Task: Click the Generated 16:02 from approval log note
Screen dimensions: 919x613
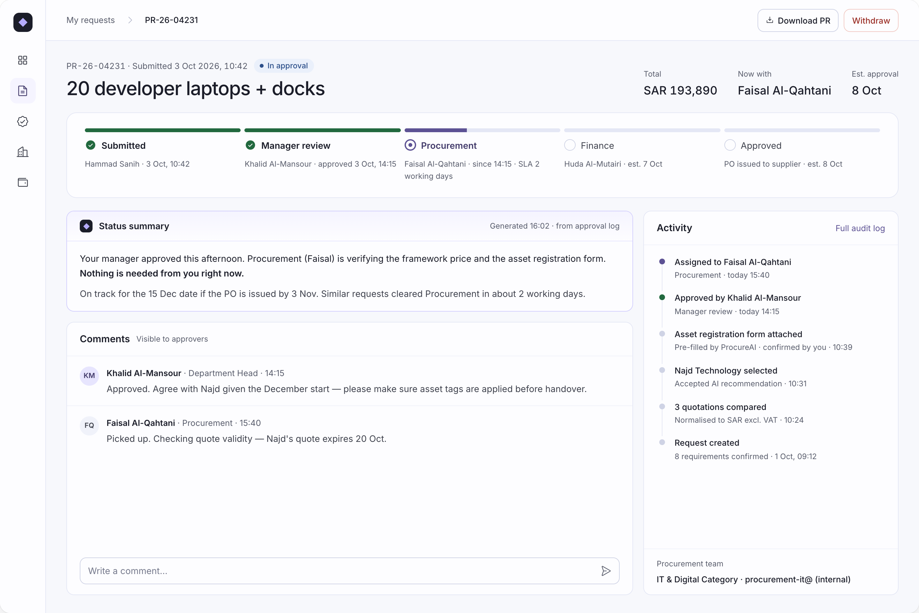Action: coord(555,226)
